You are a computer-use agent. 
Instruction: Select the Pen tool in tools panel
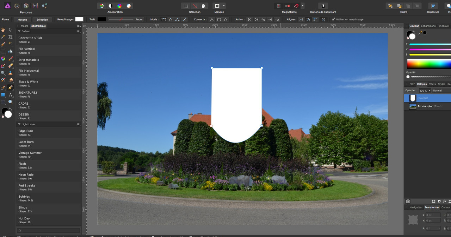click(x=11, y=87)
